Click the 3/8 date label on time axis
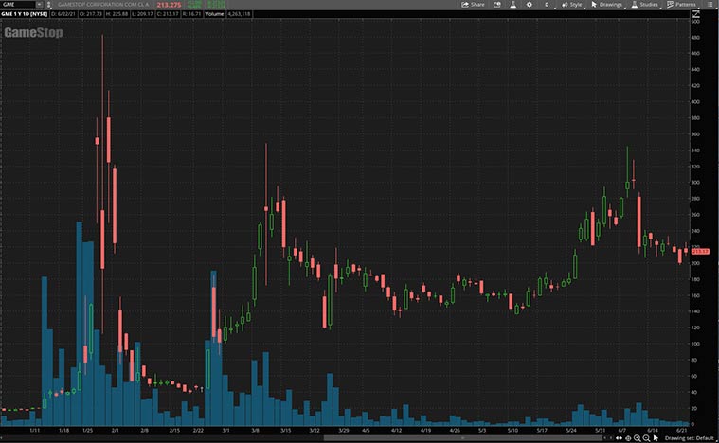The image size is (719, 443). [255, 431]
